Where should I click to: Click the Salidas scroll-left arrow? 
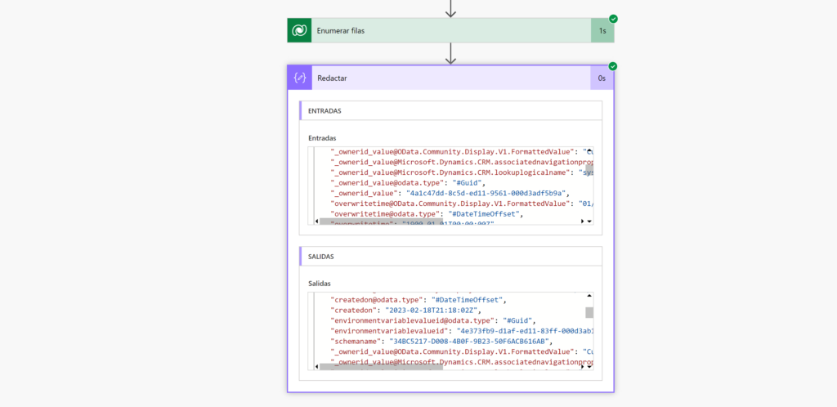316,366
